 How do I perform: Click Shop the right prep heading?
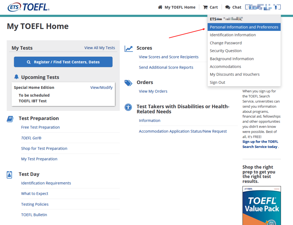(x=259, y=174)
